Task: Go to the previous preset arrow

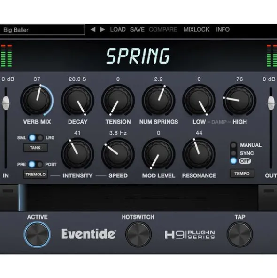Action: 93,29
